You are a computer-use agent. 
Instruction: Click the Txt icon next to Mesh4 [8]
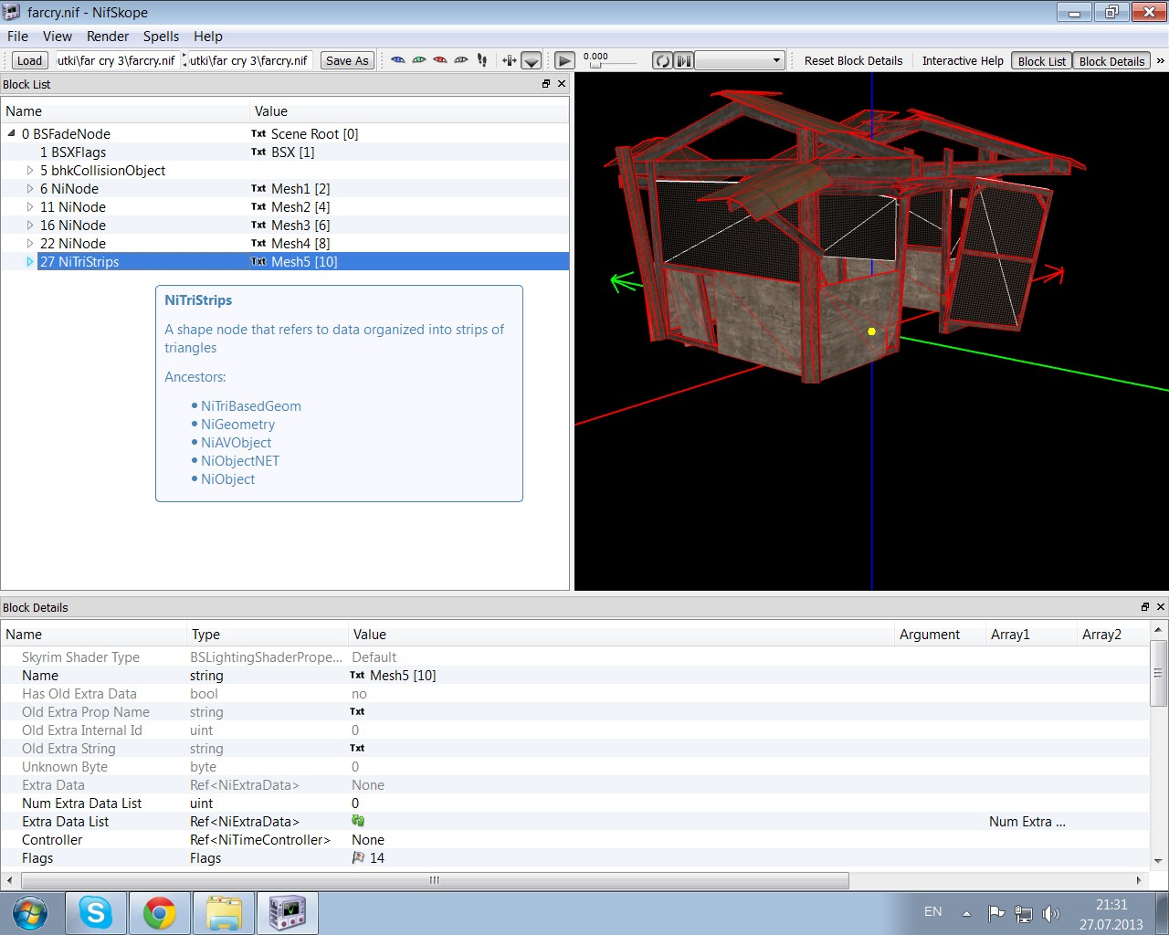click(x=258, y=243)
